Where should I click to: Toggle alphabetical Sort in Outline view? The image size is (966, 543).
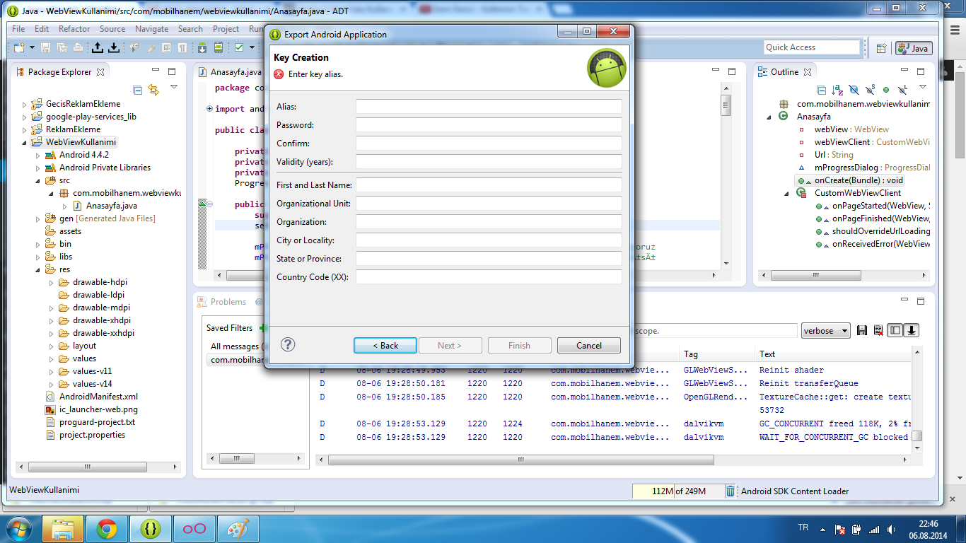837,90
